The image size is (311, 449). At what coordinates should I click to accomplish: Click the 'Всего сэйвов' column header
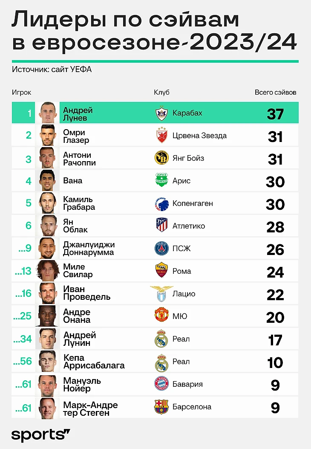click(275, 92)
